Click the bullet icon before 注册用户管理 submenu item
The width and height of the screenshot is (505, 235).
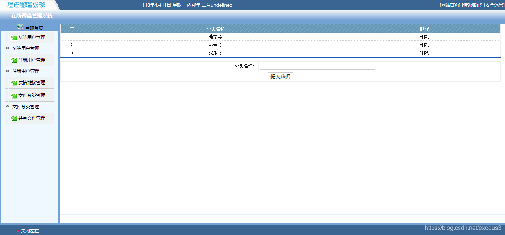click(x=7, y=71)
